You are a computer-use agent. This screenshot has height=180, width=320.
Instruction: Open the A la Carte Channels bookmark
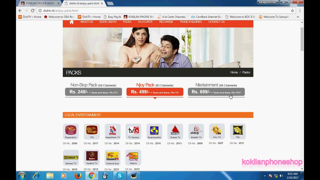pyautogui.click(x=173, y=17)
